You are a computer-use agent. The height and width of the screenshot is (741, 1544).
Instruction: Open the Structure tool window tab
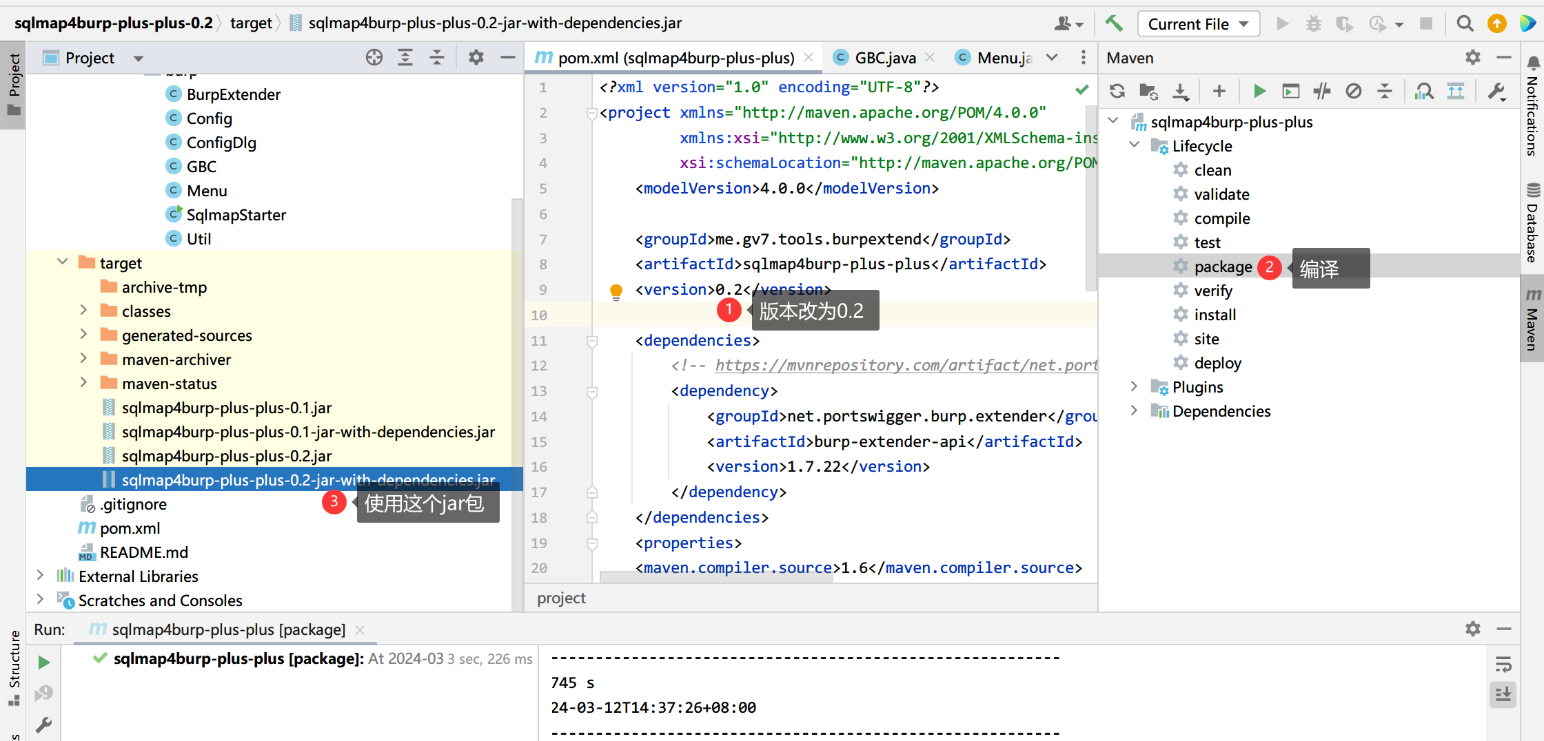point(14,668)
